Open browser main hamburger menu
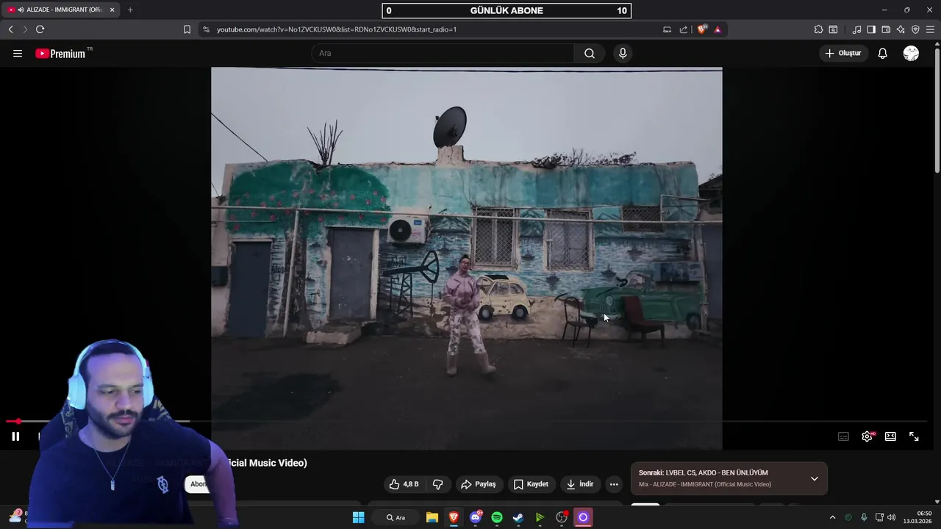Screen dimensions: 941x529 [930, 29]
